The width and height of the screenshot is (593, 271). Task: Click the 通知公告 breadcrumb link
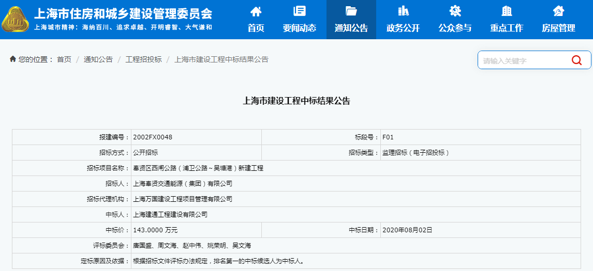coord(98,59)
